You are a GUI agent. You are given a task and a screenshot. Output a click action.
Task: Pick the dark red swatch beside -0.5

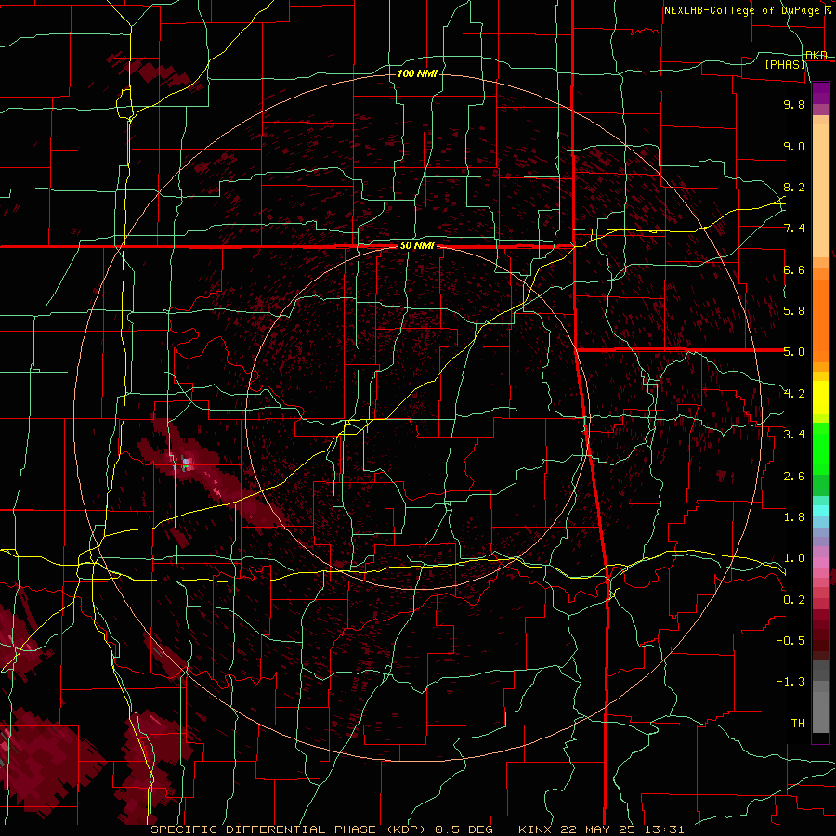[x=820, y=636]
